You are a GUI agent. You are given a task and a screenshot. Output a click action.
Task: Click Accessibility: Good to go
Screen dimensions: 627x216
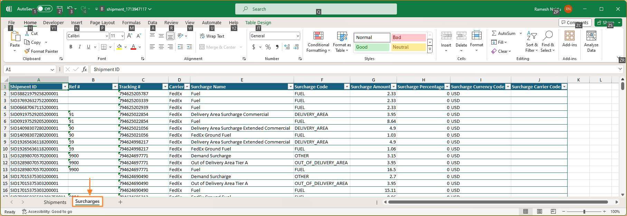(47, 212)
